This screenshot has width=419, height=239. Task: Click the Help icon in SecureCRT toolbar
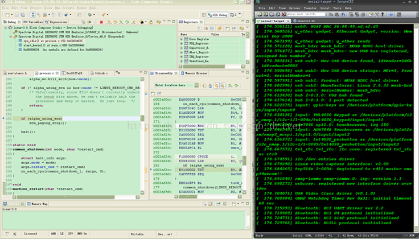pyautogui.click(x=391, y=14)
